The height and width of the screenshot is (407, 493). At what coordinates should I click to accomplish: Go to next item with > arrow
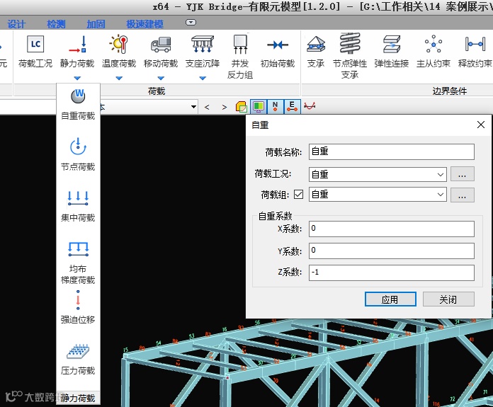[224, 107]
